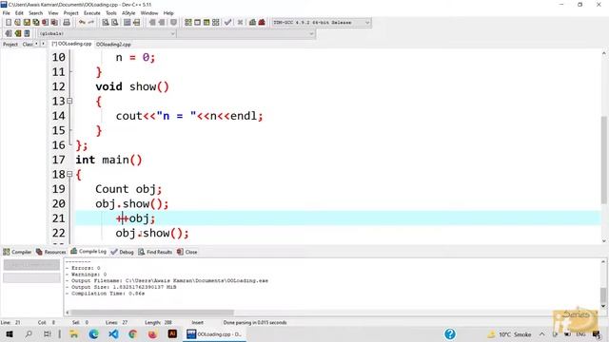Screen dimensions: 609x342
Task: Click the Compile toolbar icon
Action: [188, 23]
